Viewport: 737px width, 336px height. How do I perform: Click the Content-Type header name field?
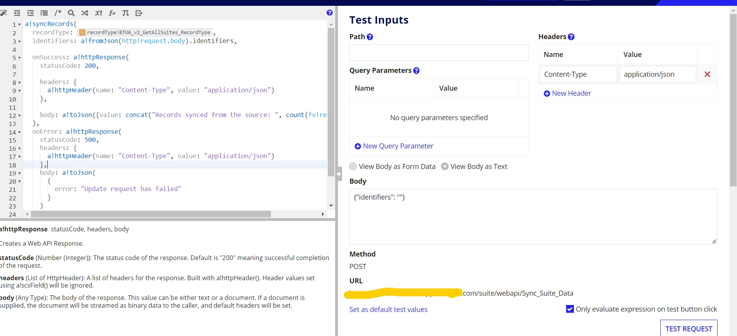(x=578, y=74)
